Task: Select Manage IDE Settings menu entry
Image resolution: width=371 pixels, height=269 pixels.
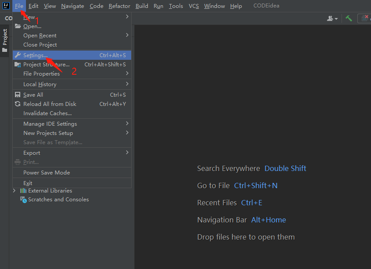Action: [x=72, y=124]
